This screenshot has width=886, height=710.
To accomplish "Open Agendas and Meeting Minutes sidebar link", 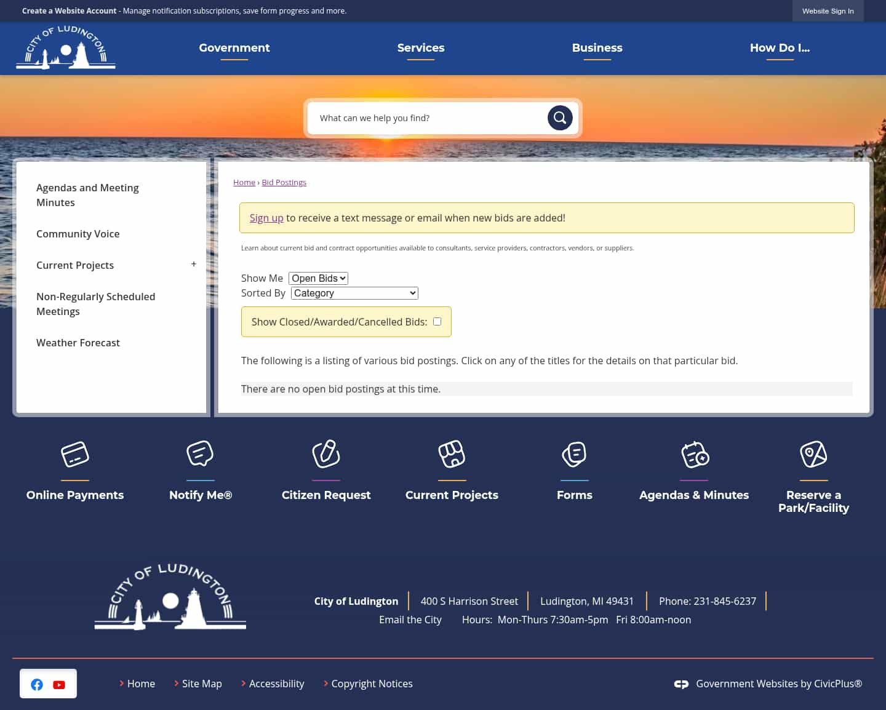I will coord(87,195).
